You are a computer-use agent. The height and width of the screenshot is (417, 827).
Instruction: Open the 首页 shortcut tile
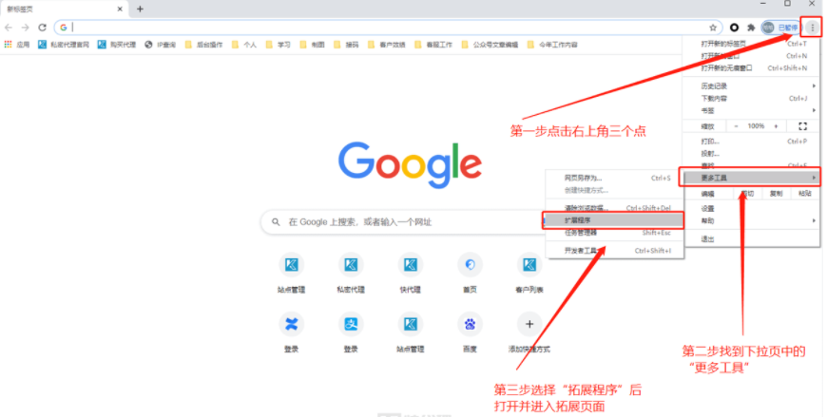click(470, 273)
